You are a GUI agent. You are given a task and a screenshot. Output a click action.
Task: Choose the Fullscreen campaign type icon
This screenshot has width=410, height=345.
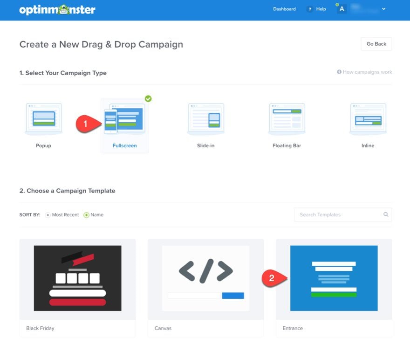125,119
